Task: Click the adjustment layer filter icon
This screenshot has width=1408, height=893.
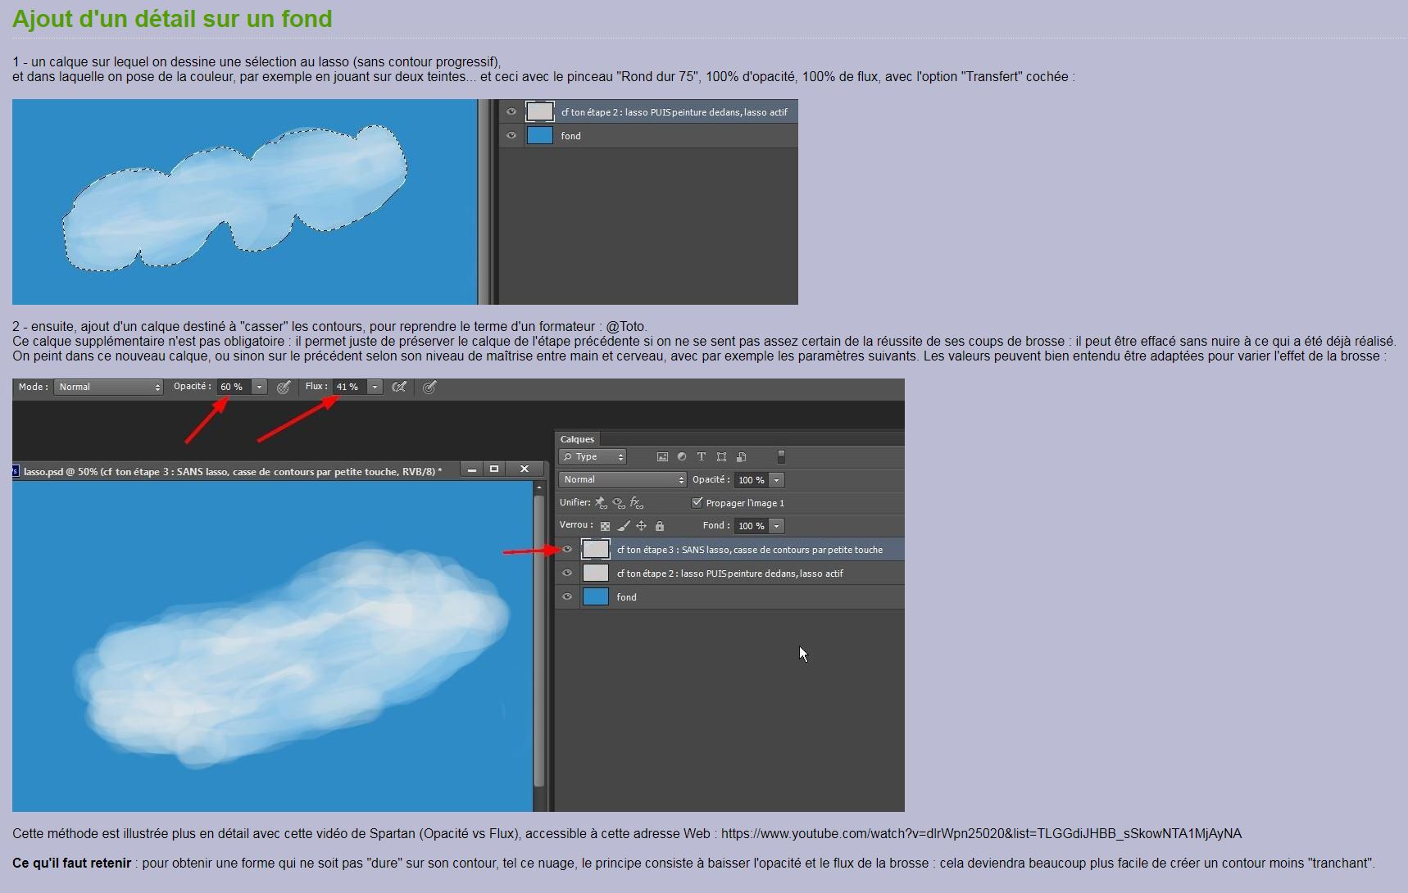Action: (x=681, y=457)
